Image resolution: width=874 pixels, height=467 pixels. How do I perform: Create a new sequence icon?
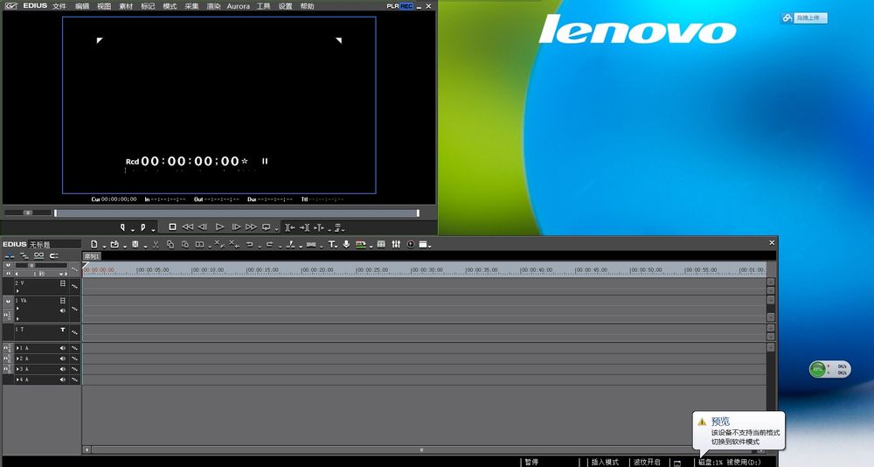[94, 244]
